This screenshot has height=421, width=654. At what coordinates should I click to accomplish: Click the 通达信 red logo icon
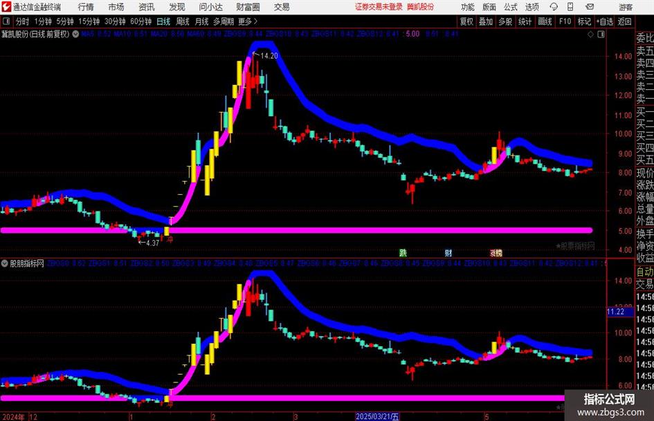[6, 7]
